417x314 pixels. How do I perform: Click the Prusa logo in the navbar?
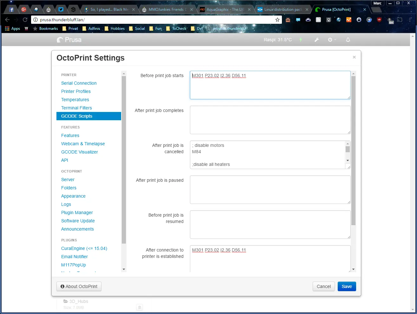pyautogui.click(x=69, y=40)
